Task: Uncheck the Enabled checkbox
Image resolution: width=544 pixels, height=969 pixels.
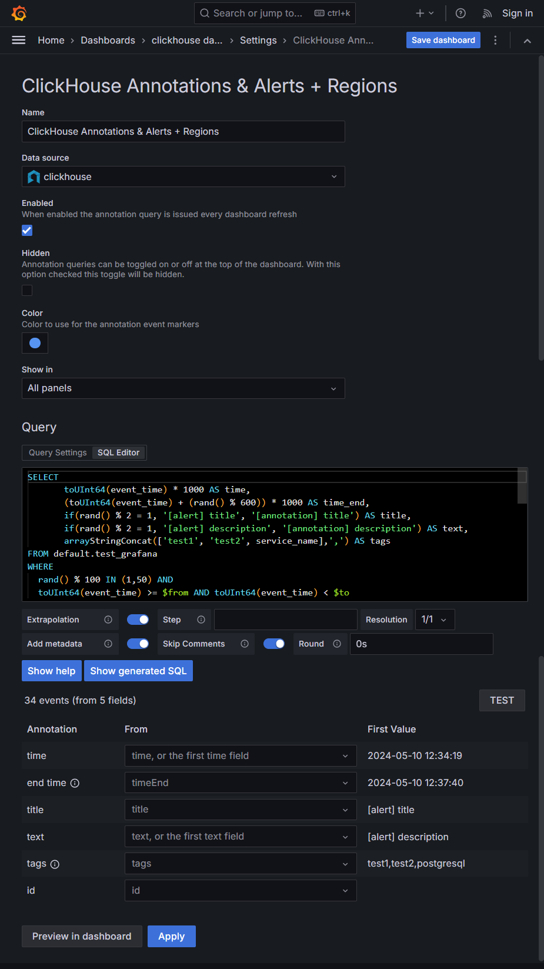Action: tap(27, 231)
